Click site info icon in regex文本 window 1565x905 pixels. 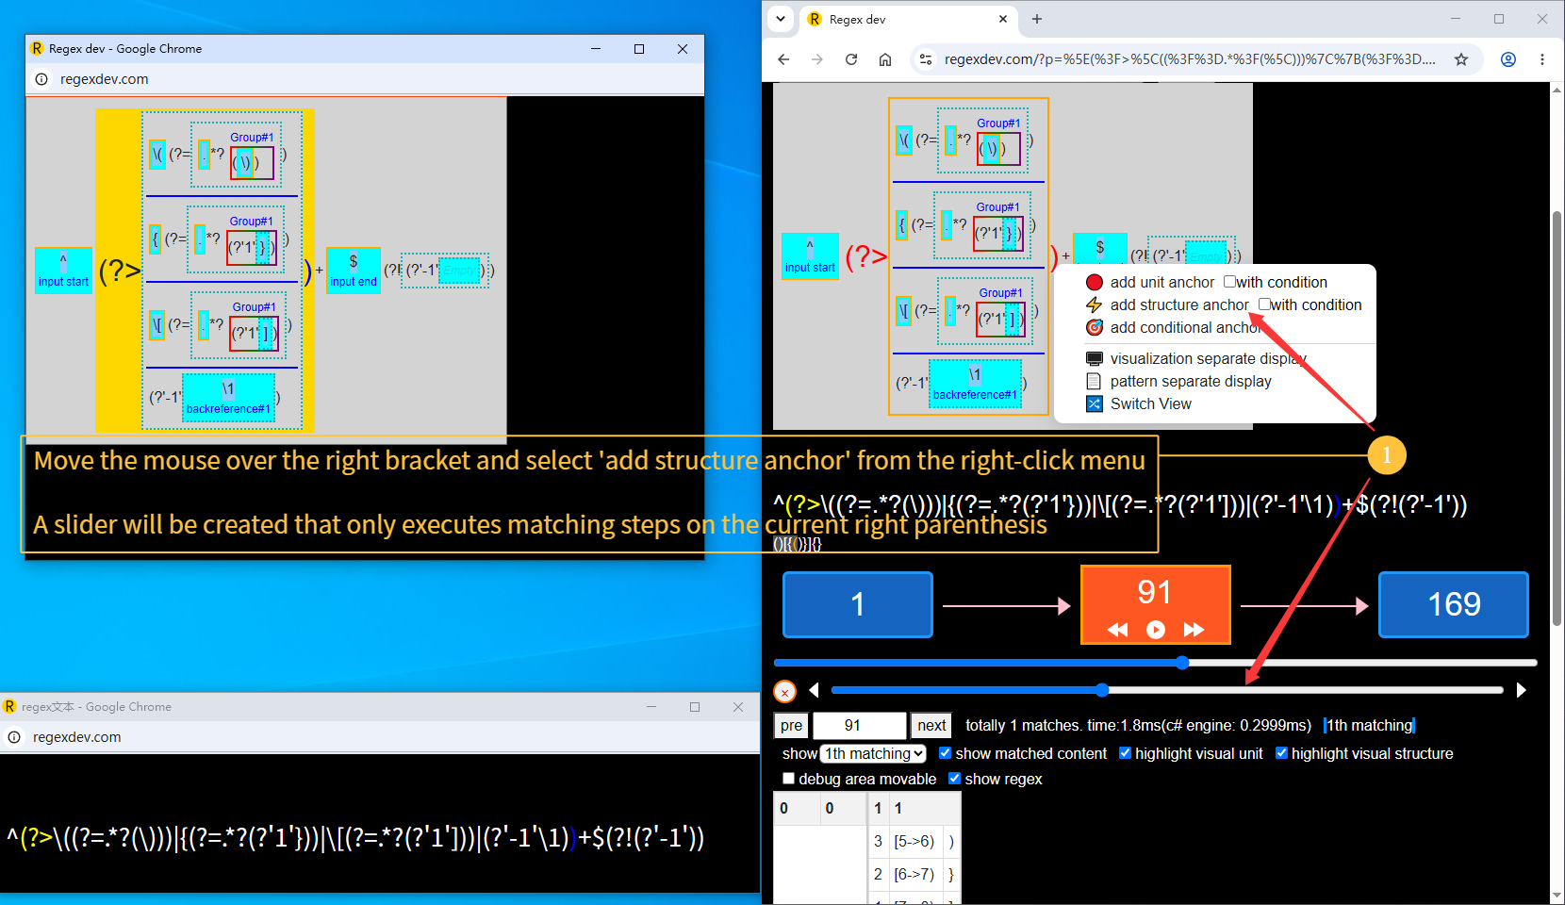(x=14, y=737)
